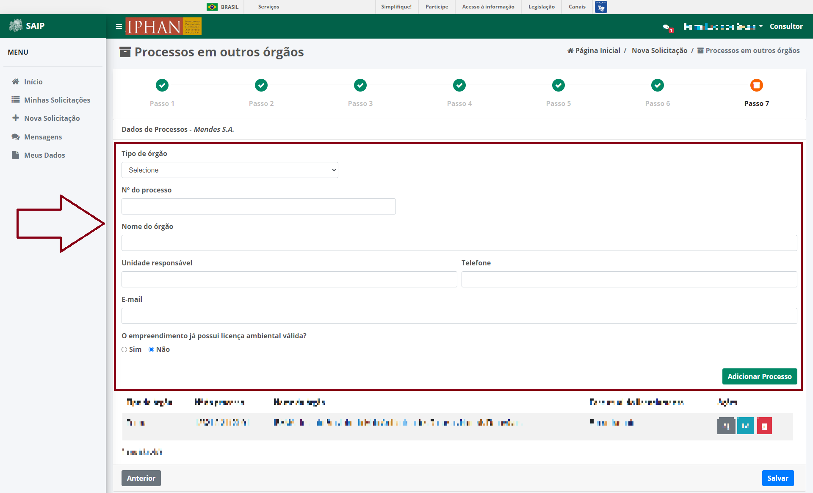Open Minhas Solicitações in sidebar

pyautogui.click(x=51, y=100)
